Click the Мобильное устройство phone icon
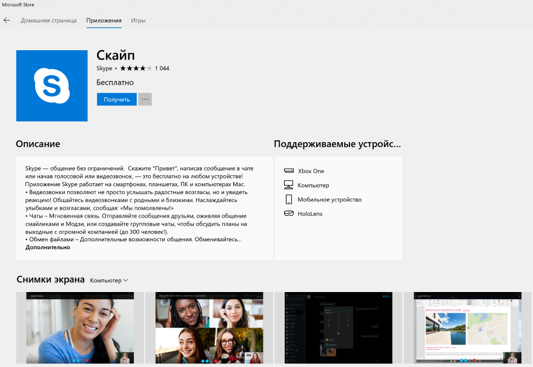This screenshot has height=367, width=533. (289, 199)
